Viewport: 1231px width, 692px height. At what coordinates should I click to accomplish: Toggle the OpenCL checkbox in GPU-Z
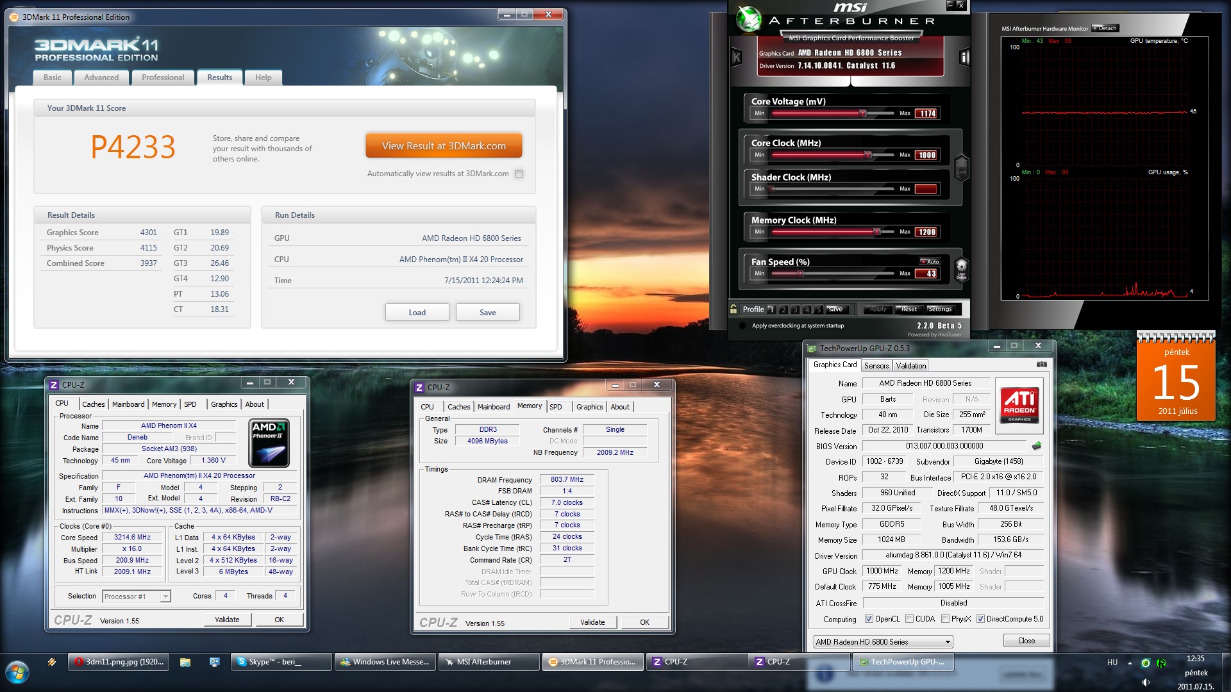(869, 619)
